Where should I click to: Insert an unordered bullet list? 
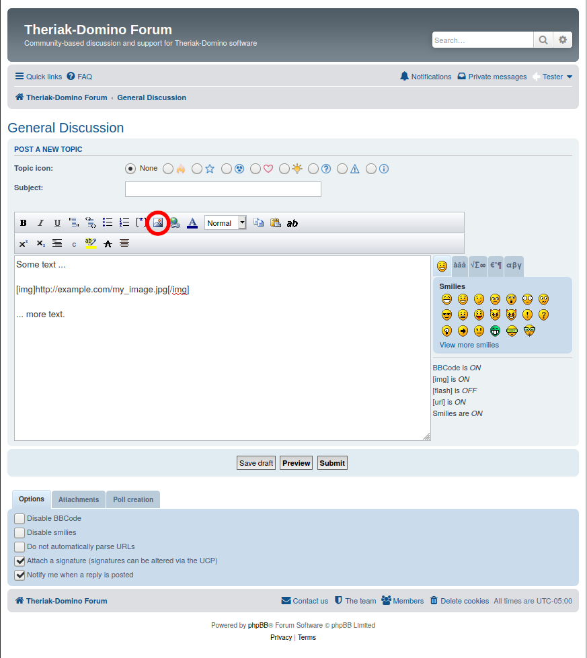tap(108, 222)
